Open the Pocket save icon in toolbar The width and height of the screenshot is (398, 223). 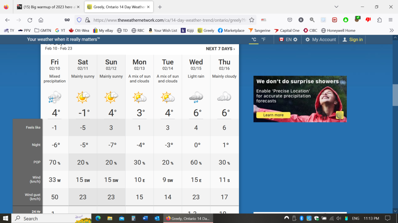point(290,20)
